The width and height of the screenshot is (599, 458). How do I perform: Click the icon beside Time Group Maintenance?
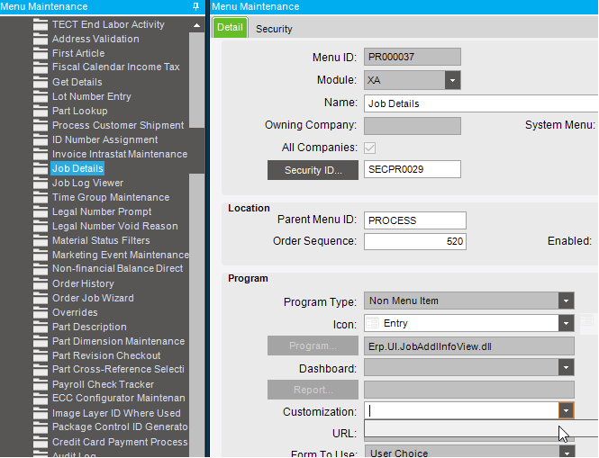tap(41, 198)
